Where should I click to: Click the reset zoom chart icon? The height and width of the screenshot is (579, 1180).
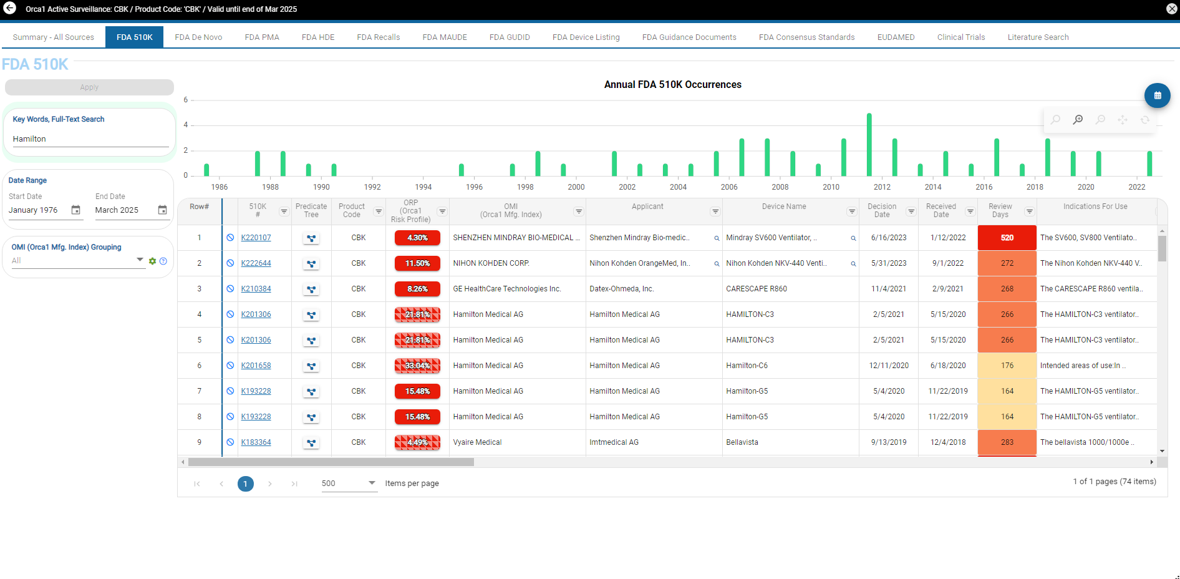click(1145, 120)
